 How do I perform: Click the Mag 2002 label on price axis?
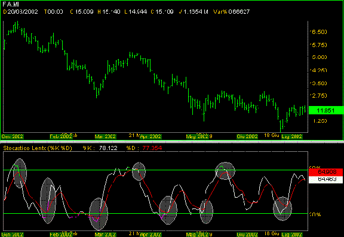coord(197,136)
